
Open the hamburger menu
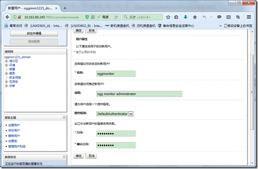(x=249, y=17)
